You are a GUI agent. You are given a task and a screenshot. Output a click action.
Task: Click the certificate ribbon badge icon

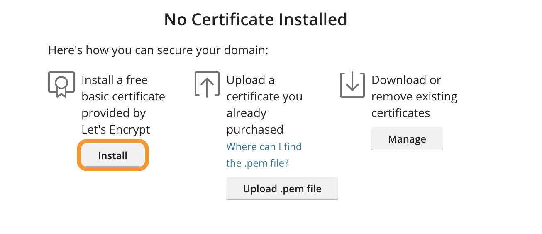coord(61,84)
